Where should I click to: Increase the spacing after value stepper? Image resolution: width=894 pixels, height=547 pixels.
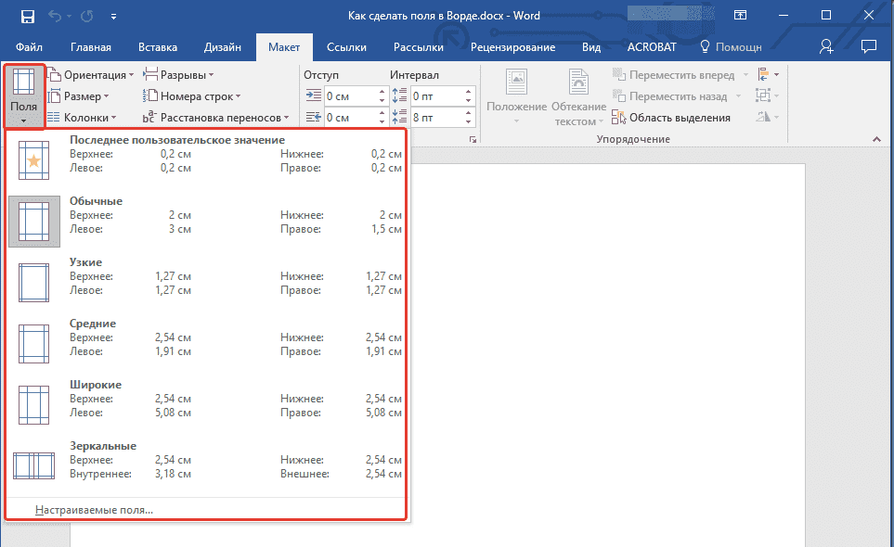click(x=470, y=114)
